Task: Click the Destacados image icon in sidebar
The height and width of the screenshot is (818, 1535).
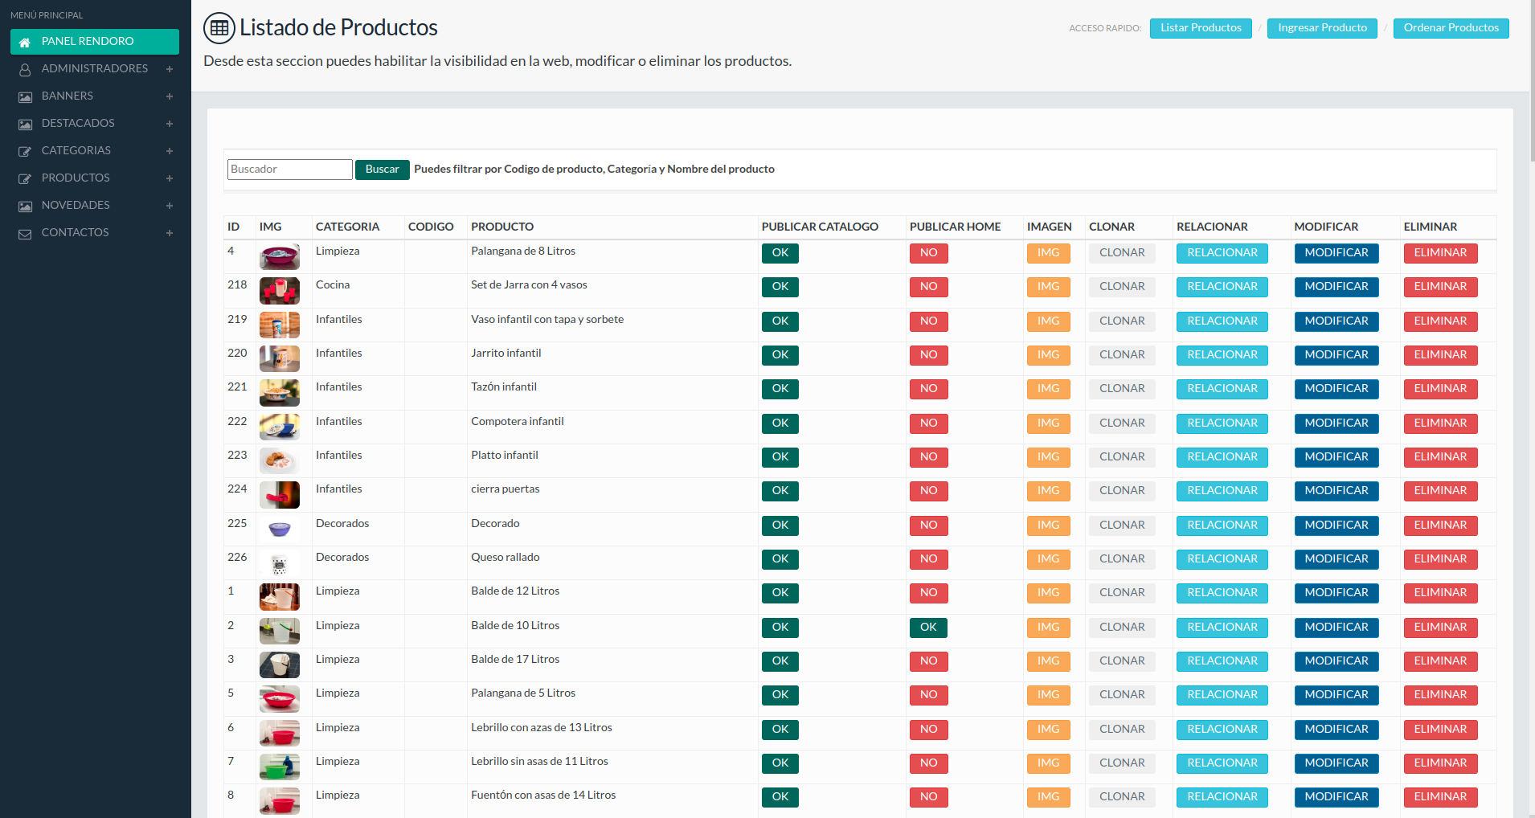Action: pos(25,125)
